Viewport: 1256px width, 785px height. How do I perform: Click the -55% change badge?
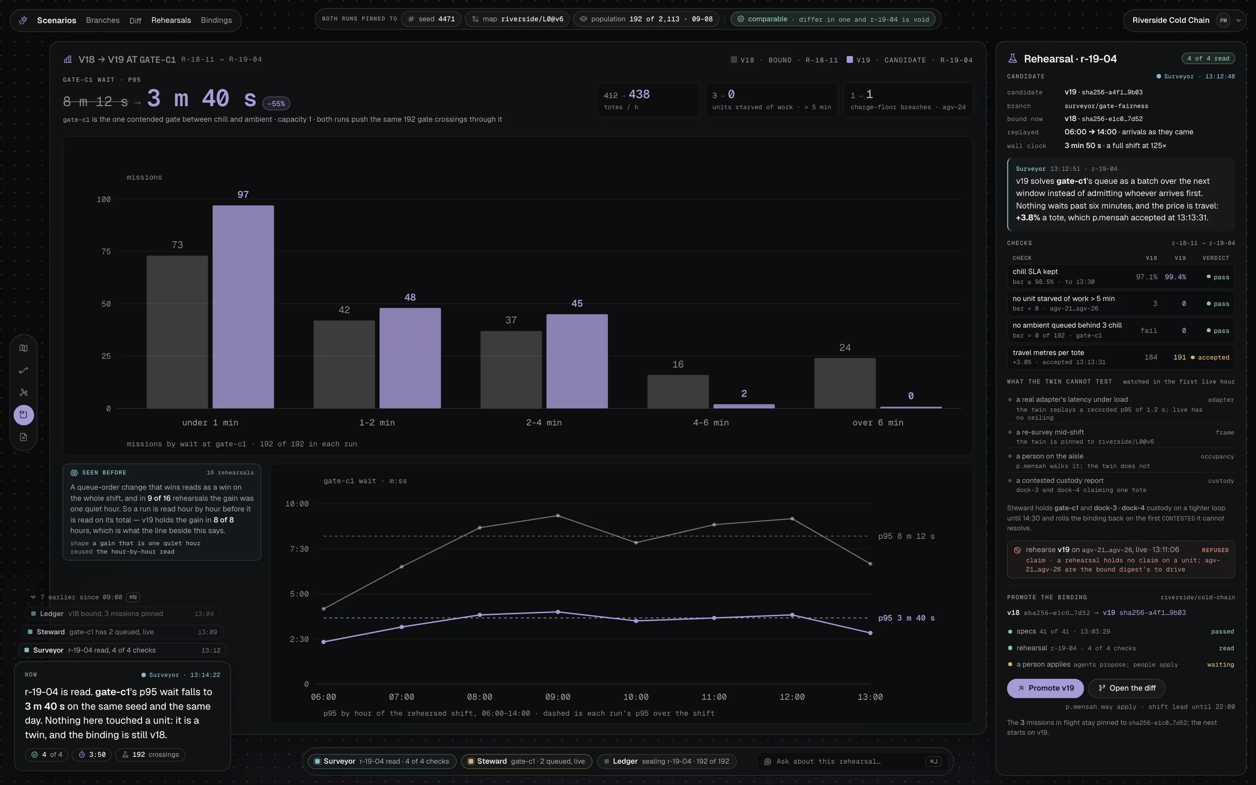coord(276,103)
